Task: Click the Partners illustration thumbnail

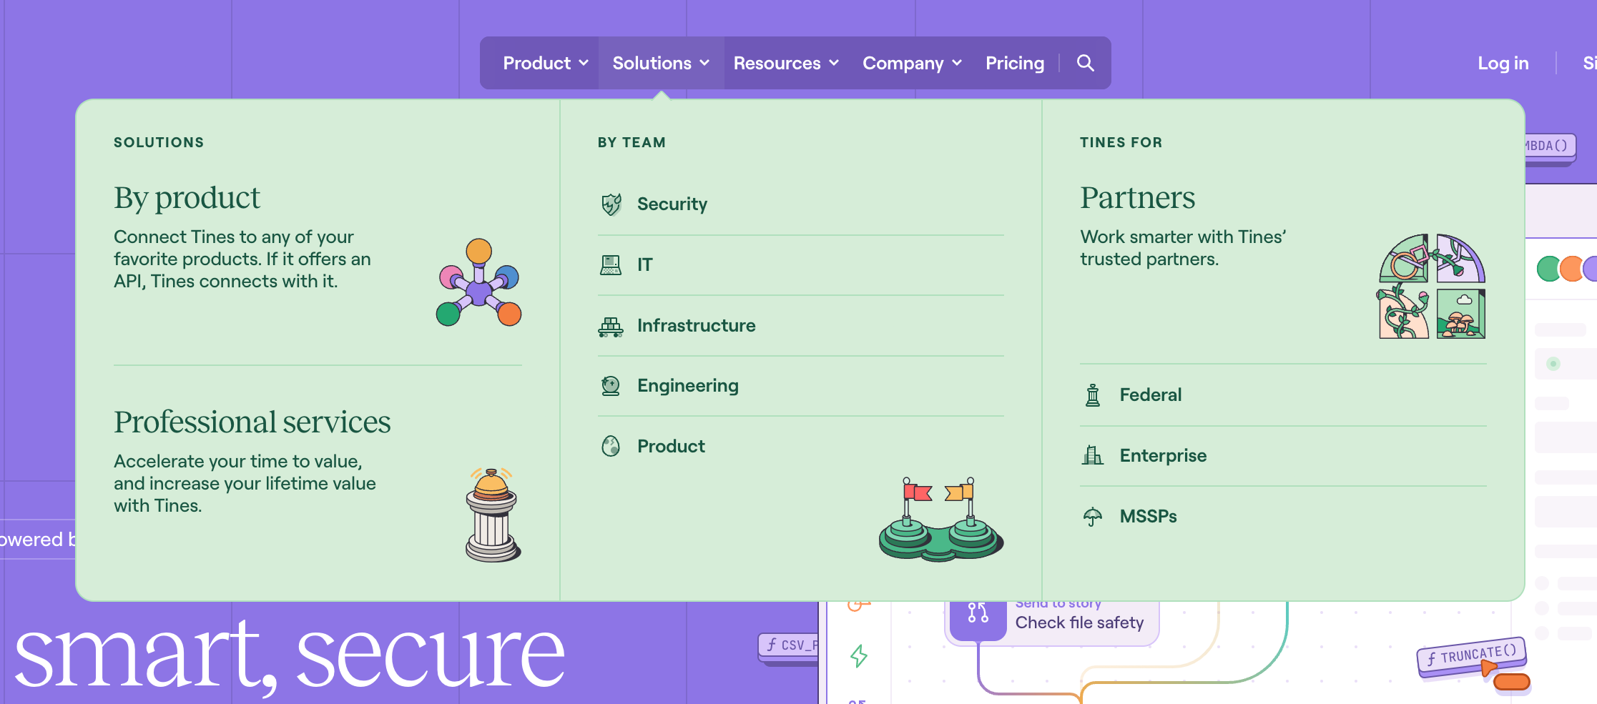Action: tap(1432, 286)
